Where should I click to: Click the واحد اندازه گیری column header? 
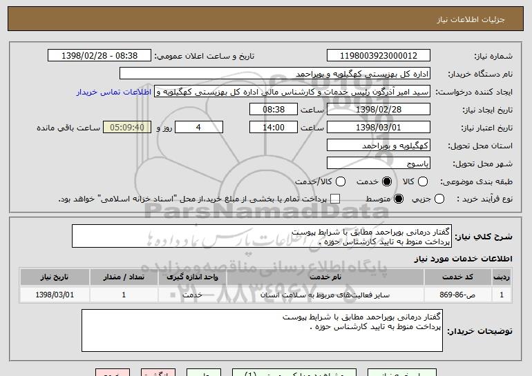(192, 277)
